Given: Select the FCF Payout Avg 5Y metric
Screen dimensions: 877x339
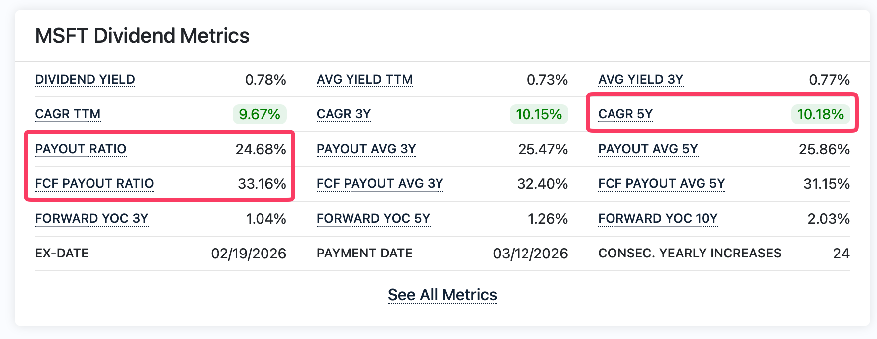Looking at the screenshot, I should (x=661, y=183).
